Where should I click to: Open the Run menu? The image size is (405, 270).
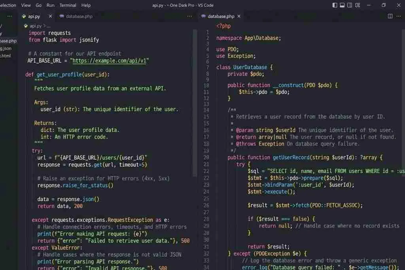point(50,5)
